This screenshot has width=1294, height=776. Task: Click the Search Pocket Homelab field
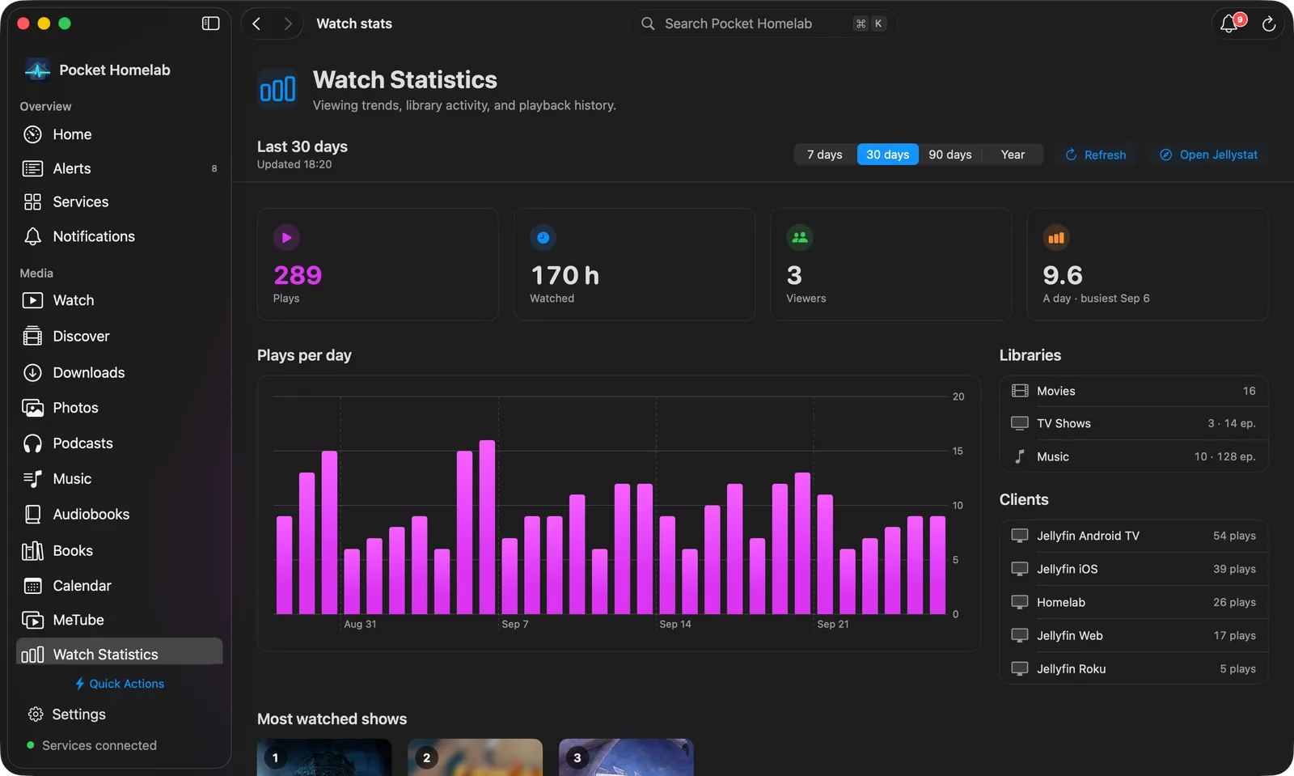click(763, 23)
